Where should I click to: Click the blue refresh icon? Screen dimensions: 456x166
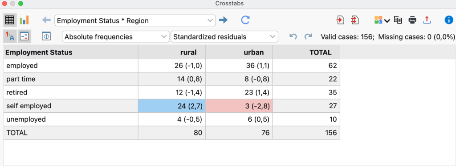245,20
